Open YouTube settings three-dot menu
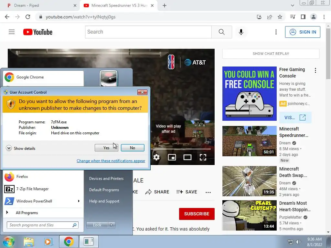331x248 pixels. tap(276, 32)
